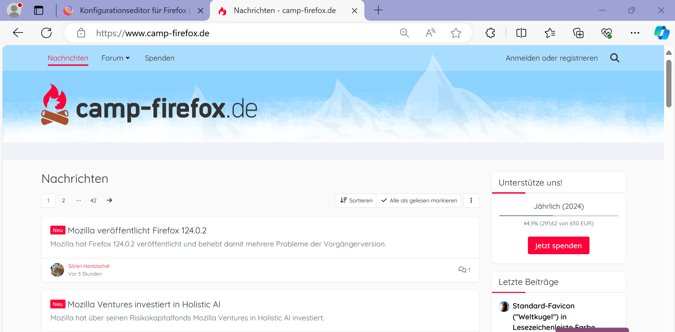Expand the Forum dropdown menu

115,58
